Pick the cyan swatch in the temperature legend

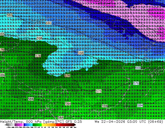tap(31, 125)
